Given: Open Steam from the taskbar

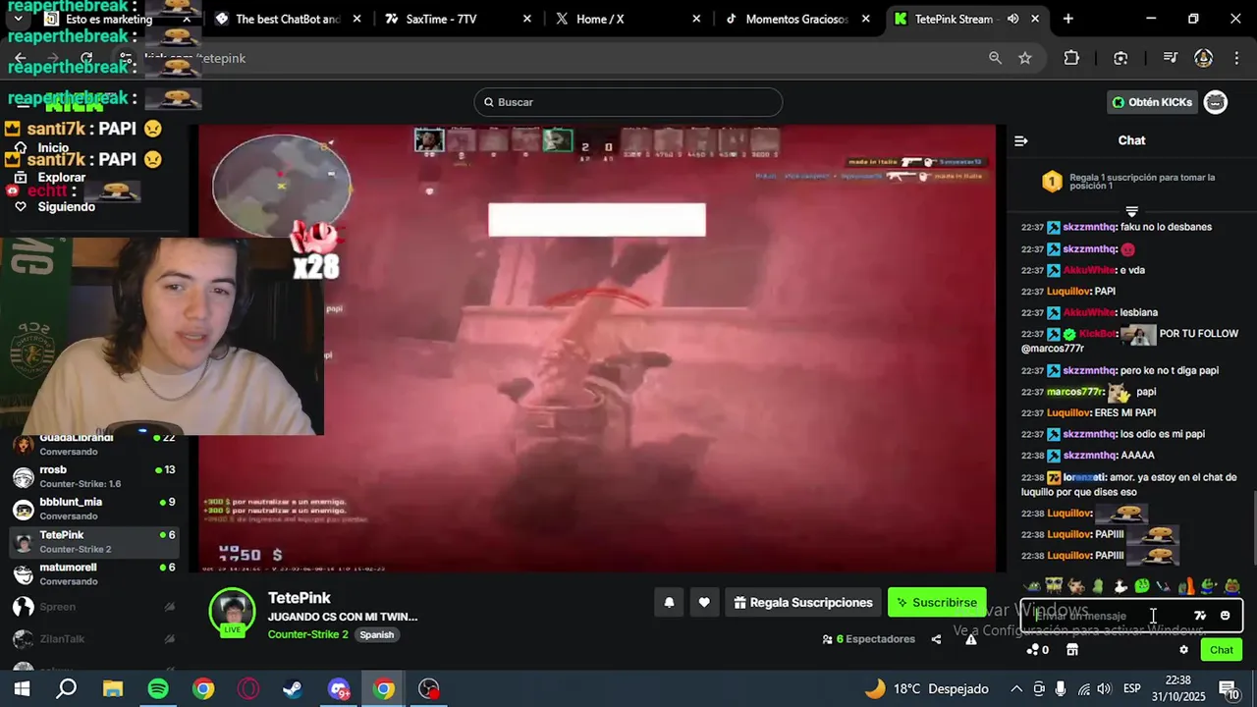Looking at the screenshot, I should (293, 689).
